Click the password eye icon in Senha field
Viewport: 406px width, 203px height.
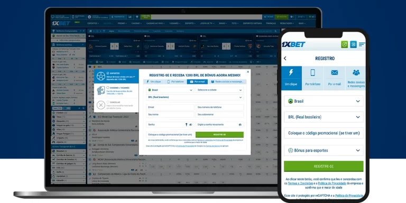pos(191,125)
